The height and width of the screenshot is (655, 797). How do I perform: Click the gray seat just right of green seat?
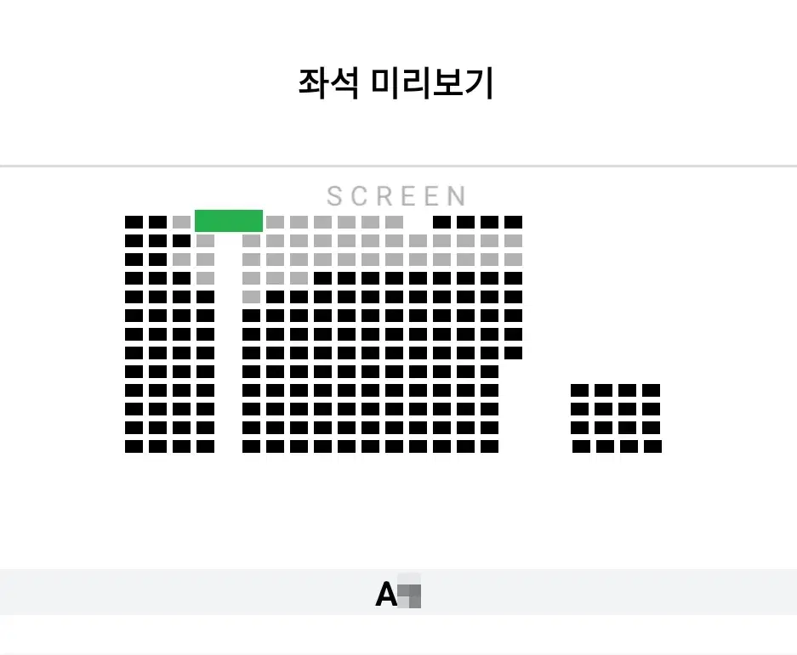pyautogui.click(x=275, y=222)
